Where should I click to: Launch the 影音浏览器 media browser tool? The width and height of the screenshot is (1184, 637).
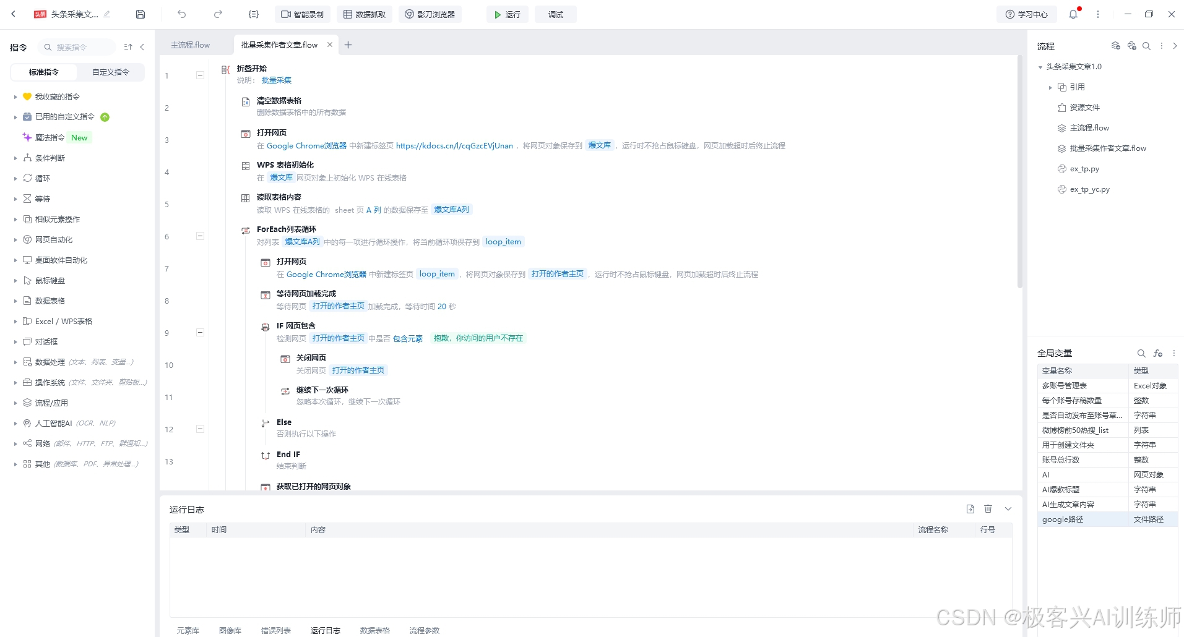tap(430, 14)
